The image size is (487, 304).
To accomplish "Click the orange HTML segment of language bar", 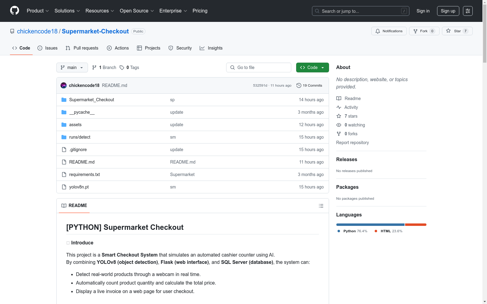I will coord(416,225).
